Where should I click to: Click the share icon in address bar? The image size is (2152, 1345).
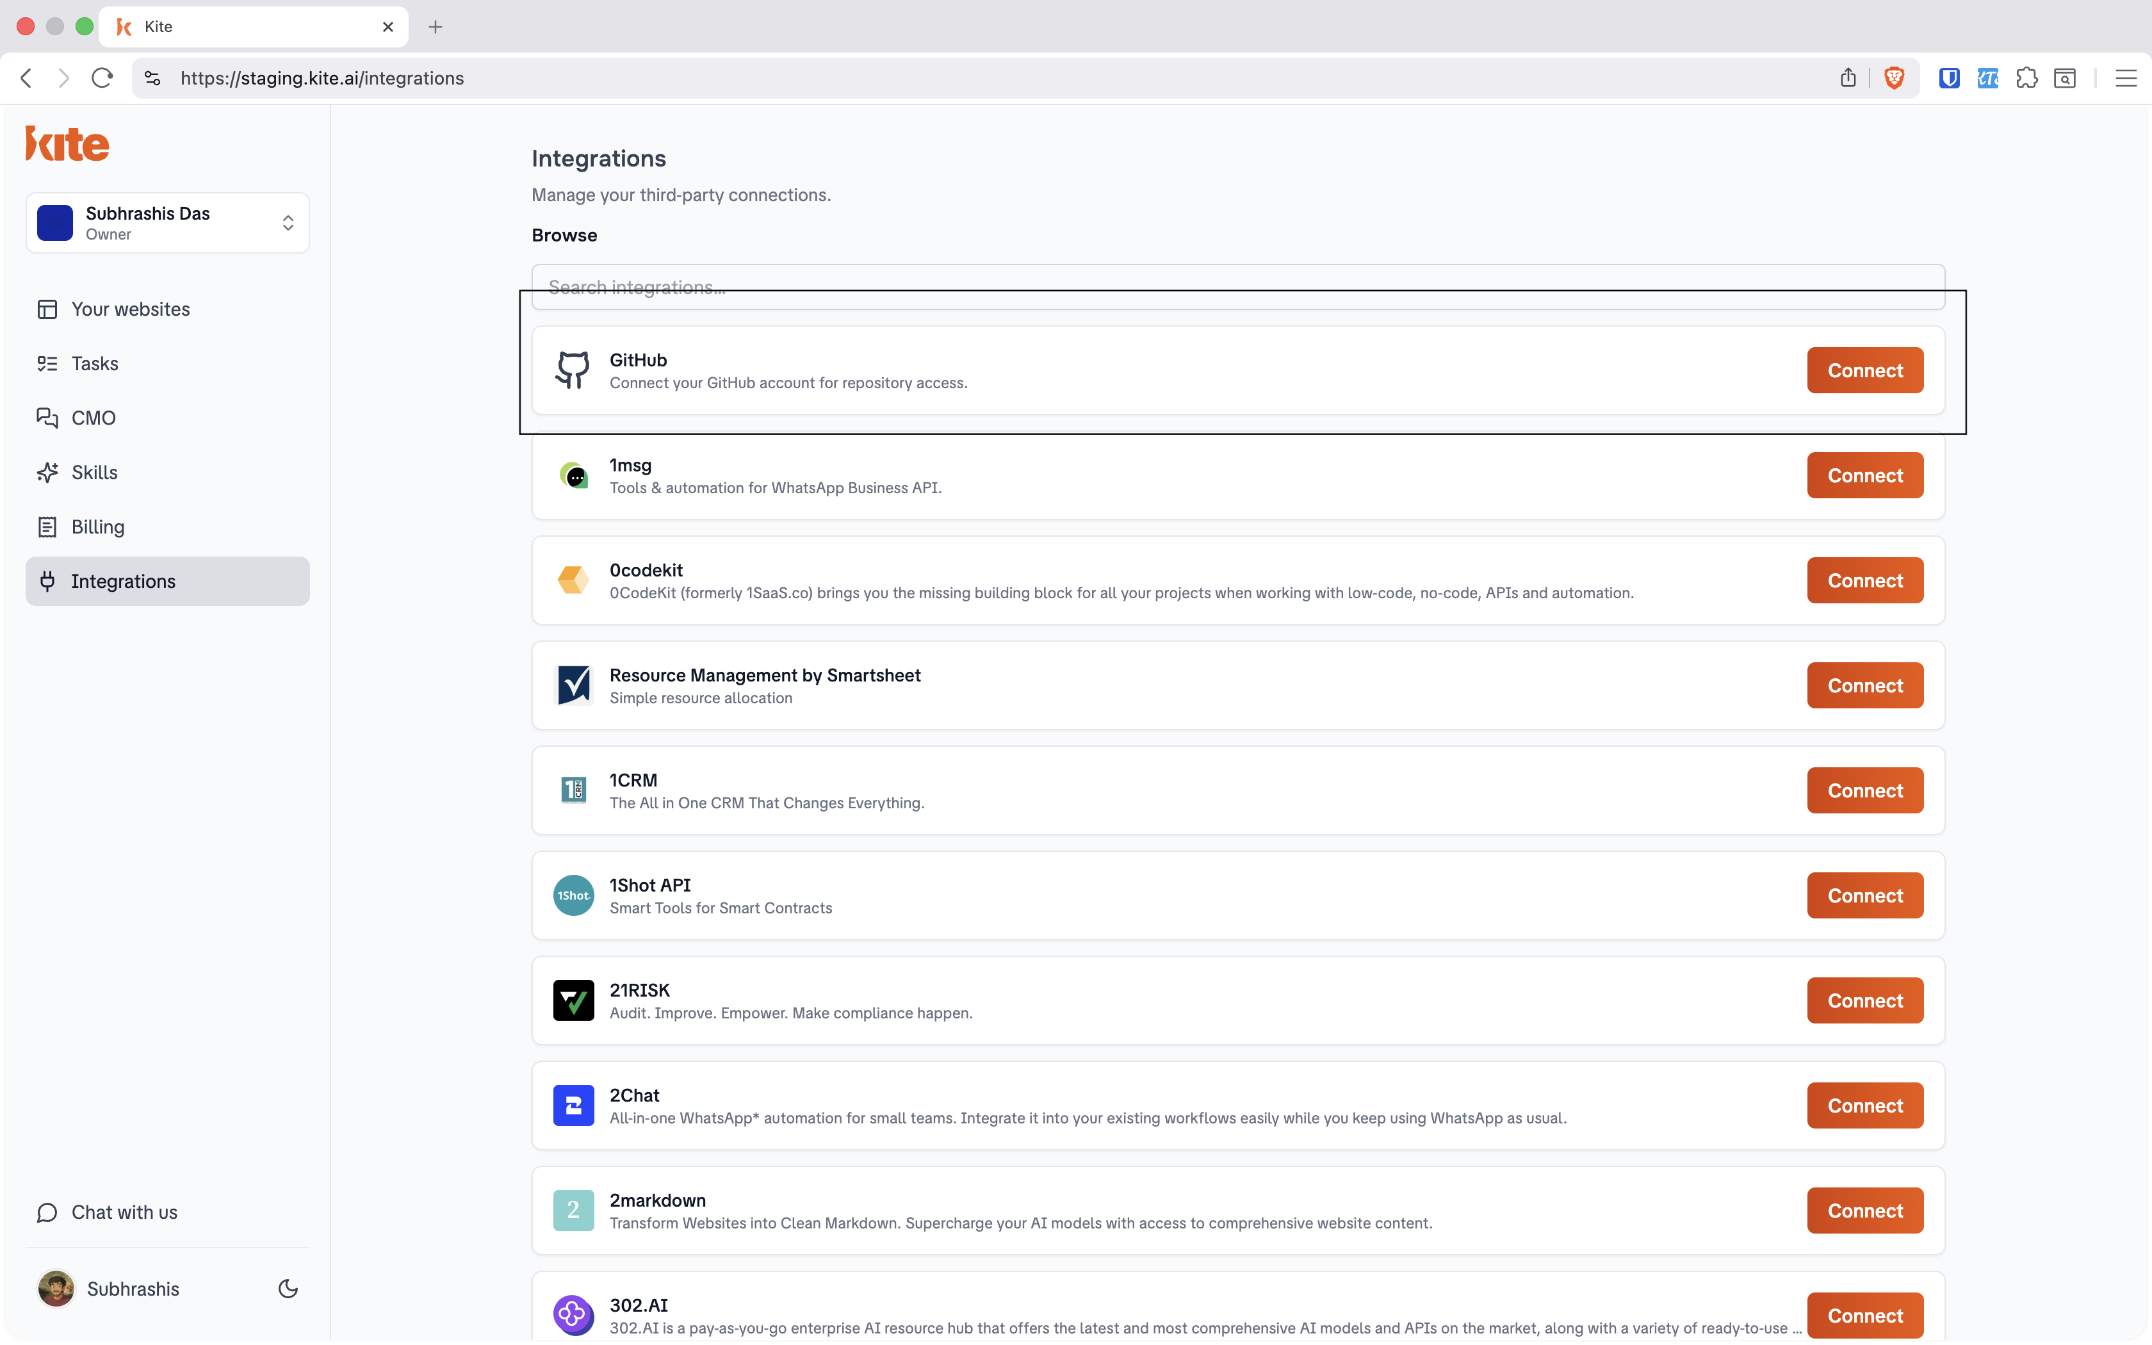point(1848,78)
